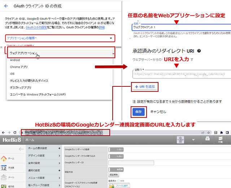Expand ホームの表示設定 with its plus sign
Image resolution: width=231 pixels, height=188 pixels.
point(59,148)
